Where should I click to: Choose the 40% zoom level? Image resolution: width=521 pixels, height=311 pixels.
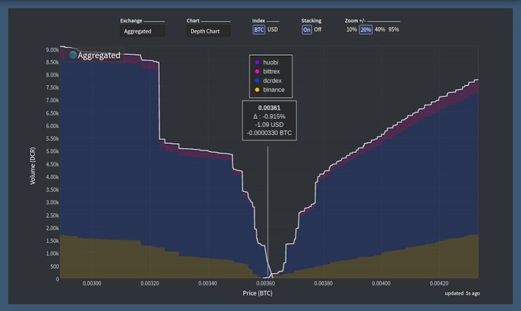(380, 30)
